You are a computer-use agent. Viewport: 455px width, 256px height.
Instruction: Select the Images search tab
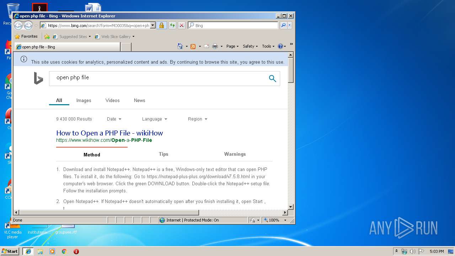pos(84,101)
